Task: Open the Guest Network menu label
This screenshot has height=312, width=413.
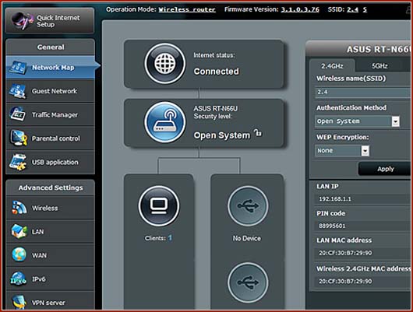Action: (x=55, y=91)
